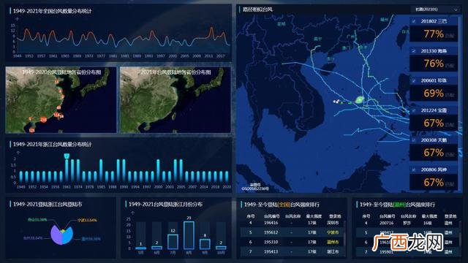Click the 1949-2021台风登陆浙江月份分布 panel title
The height and width of the screenshot is (263, 468).
pos(165,205)
